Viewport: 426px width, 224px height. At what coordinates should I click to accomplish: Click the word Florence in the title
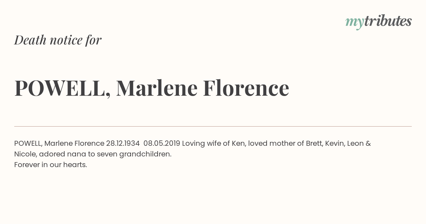(x=246, y=88)
